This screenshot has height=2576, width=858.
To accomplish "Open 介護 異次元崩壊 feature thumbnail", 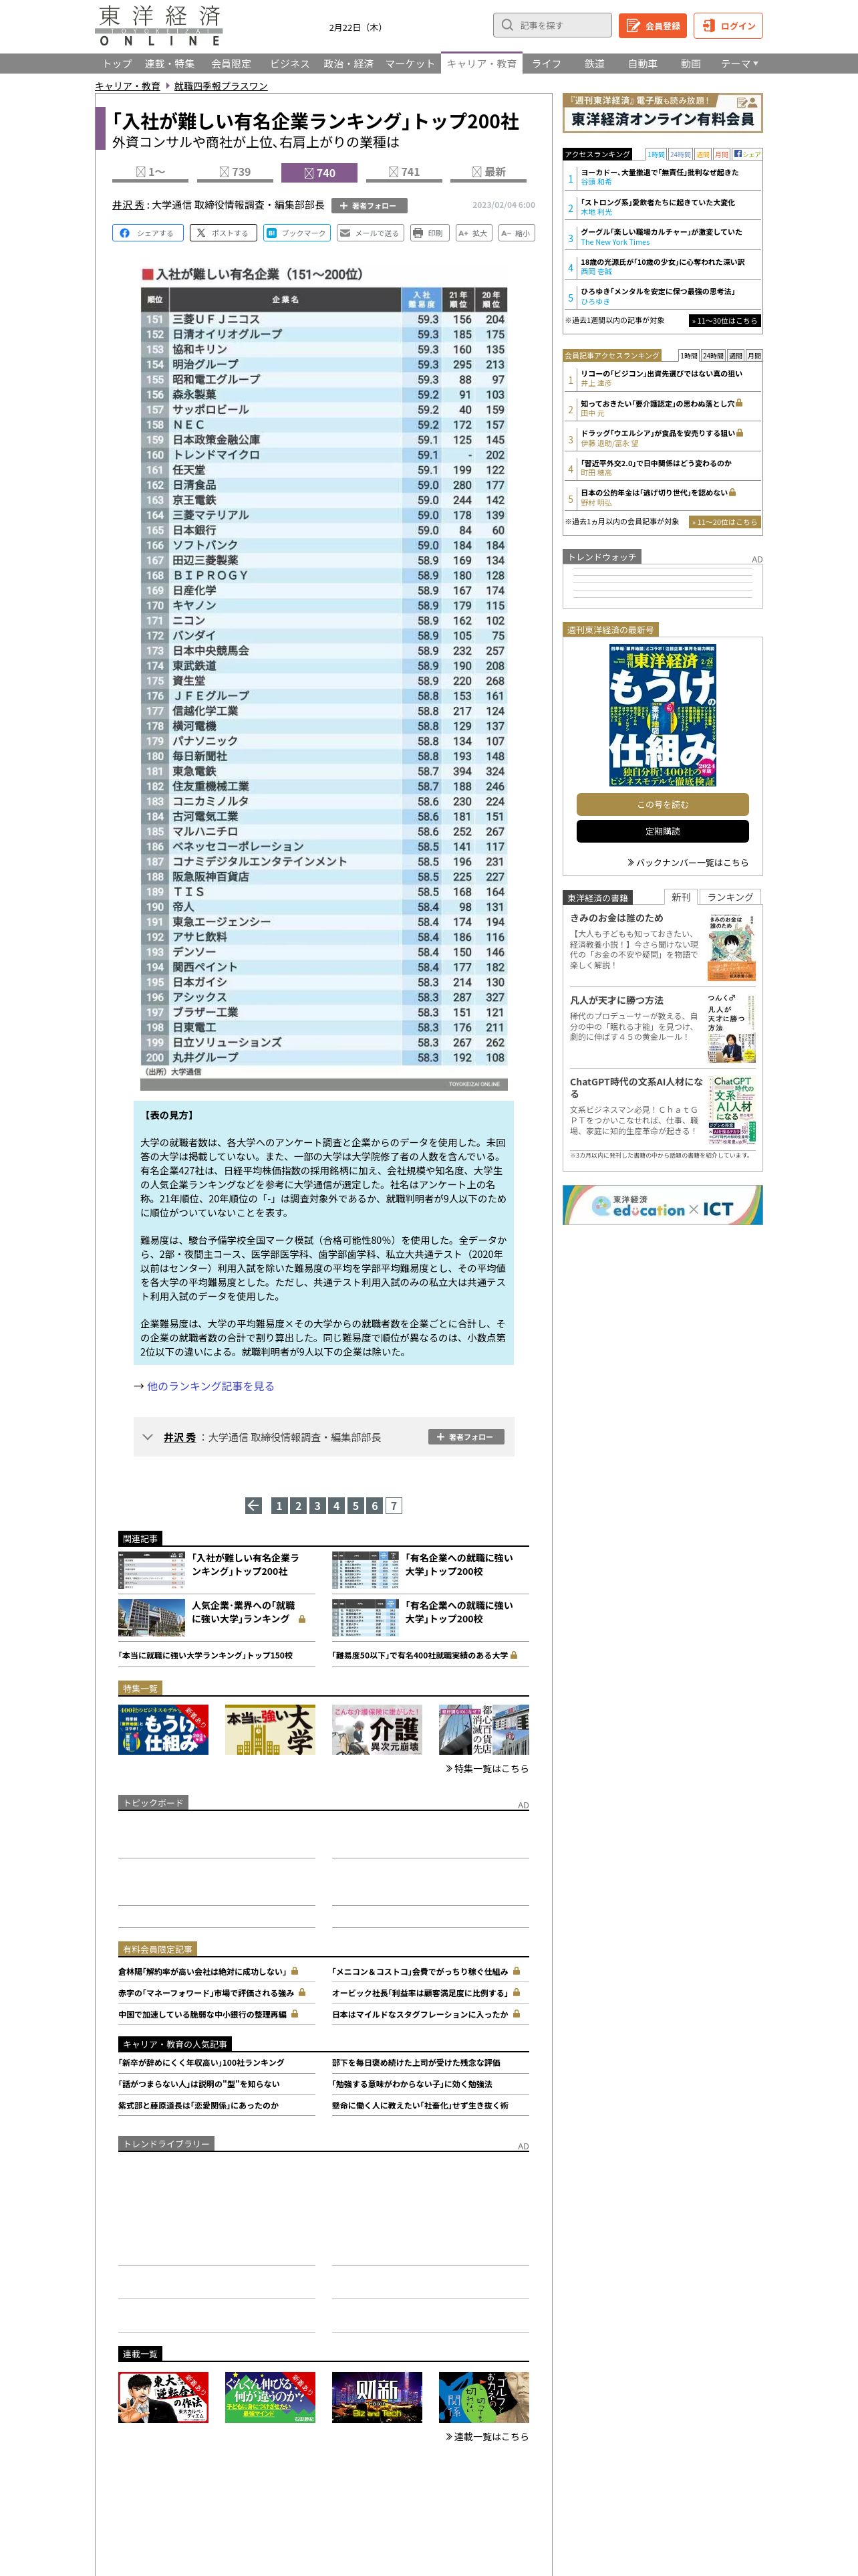I will [377, 1730].
